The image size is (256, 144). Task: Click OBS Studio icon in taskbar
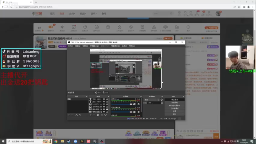click(101, 141)
